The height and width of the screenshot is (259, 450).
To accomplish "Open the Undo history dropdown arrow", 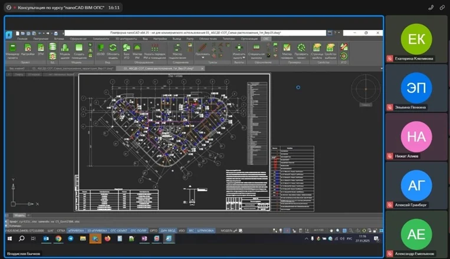I will (x=43, y=33).
